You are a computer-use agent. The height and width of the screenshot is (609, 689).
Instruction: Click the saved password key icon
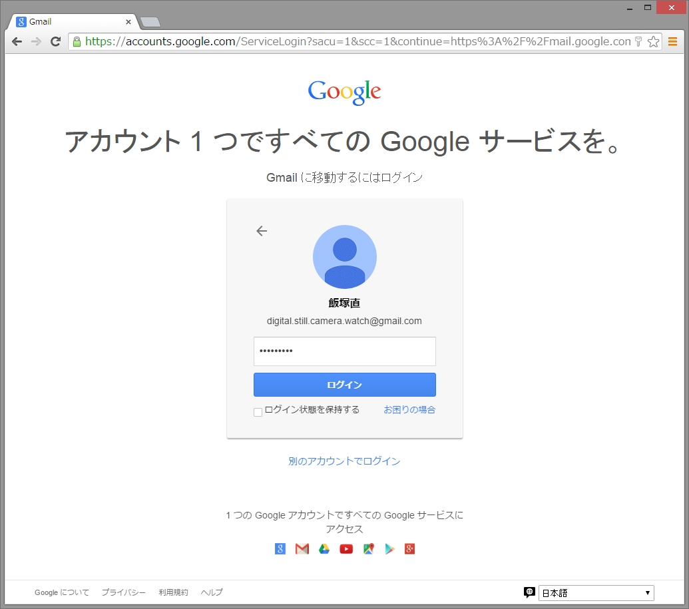pos(638,42)
